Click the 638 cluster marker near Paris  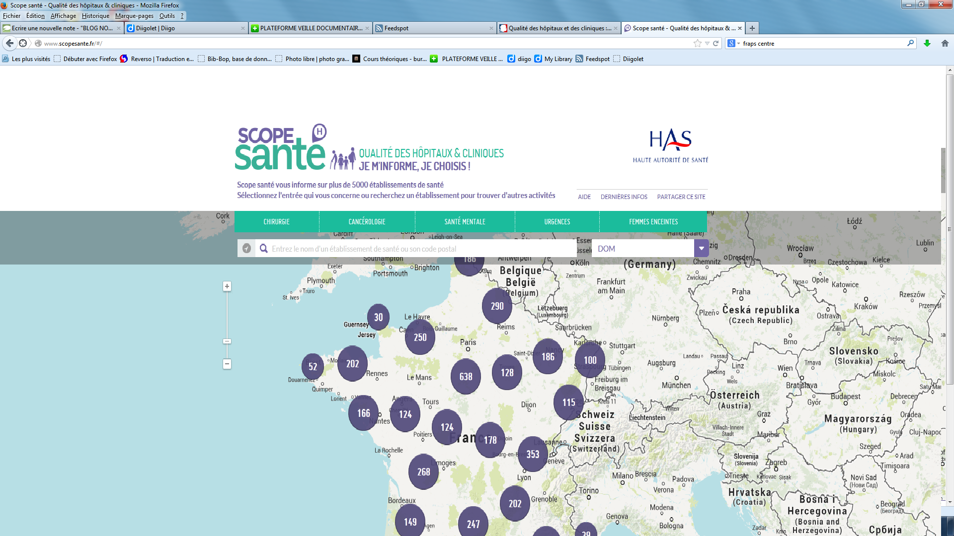coord(466,377)
